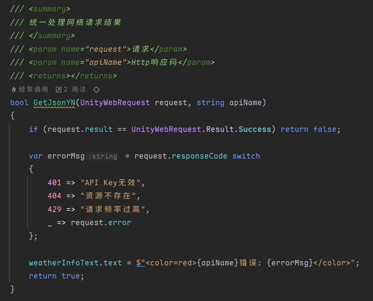Click the GetJsonYN method name
The width and height of the screenshot is (373, 301).
click(54, 103)
